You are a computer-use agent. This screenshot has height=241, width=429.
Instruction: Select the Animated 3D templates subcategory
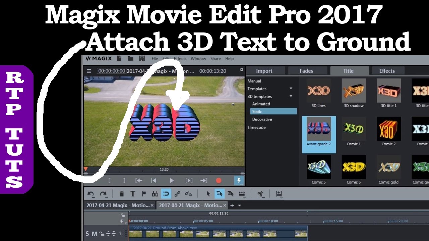pos(261,104)
